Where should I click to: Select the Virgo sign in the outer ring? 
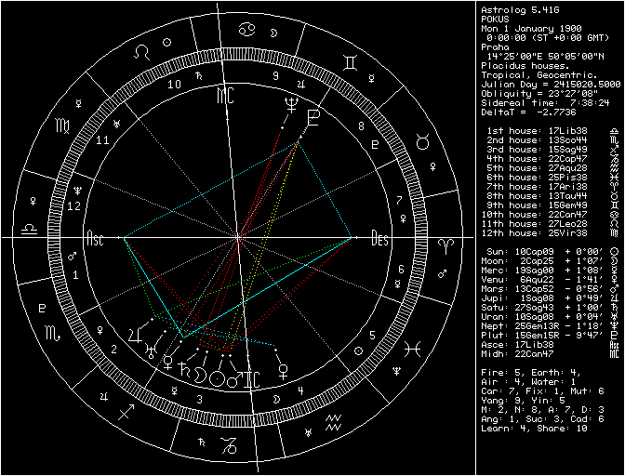click(x=60, y=126)
